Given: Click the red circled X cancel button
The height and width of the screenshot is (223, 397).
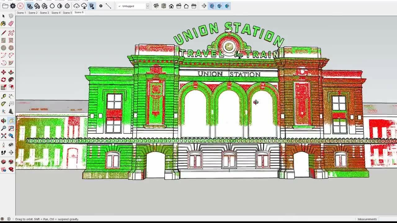Looking at the screenshot, I should pyautogui.click(x=20, y=6).
